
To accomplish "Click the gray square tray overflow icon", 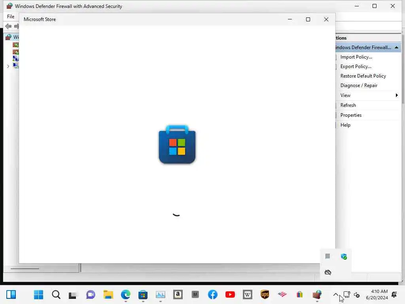I will coord(327,256).
